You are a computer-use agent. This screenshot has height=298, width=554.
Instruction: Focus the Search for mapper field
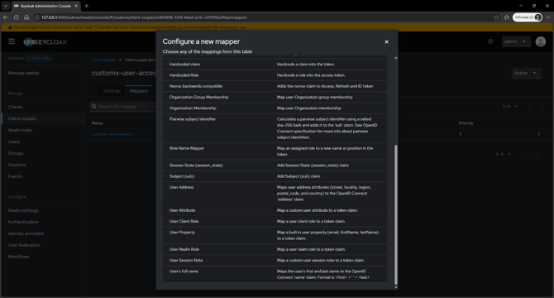(x=122, y=107)
